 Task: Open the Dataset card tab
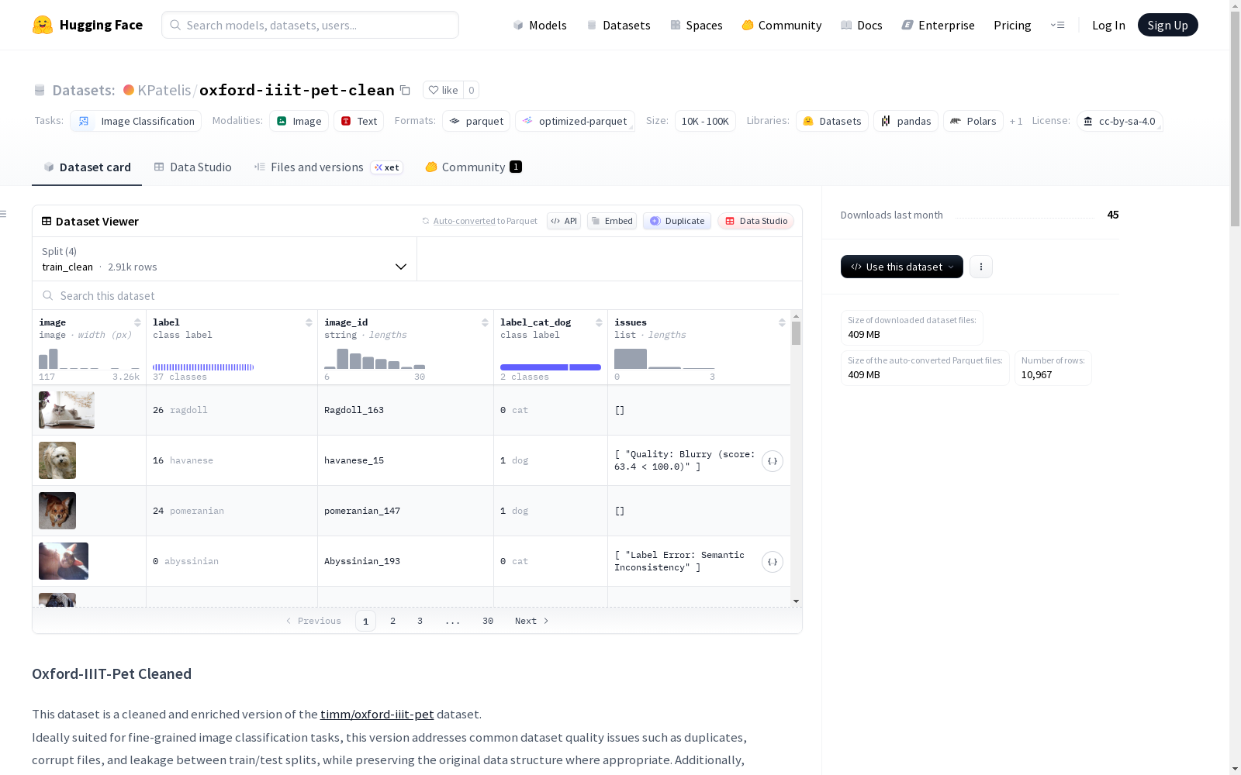coord(87,167)
